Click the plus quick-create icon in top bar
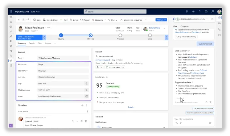 [x=193, y=11]
